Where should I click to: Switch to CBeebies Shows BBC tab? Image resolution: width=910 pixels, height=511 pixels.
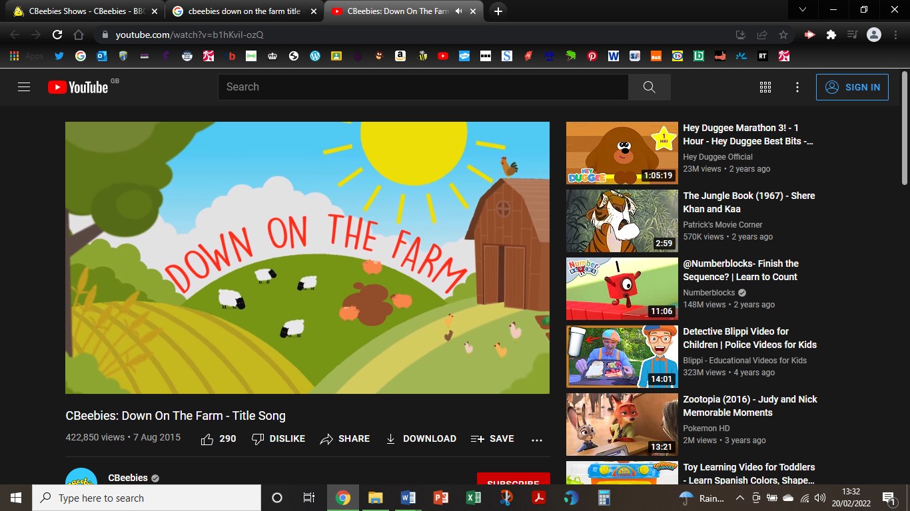(85, 11)
